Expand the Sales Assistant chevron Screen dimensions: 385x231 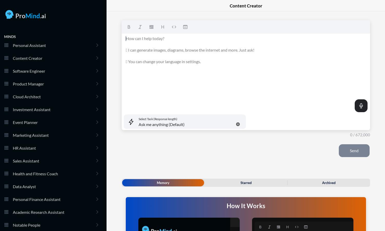click(97, 161)
